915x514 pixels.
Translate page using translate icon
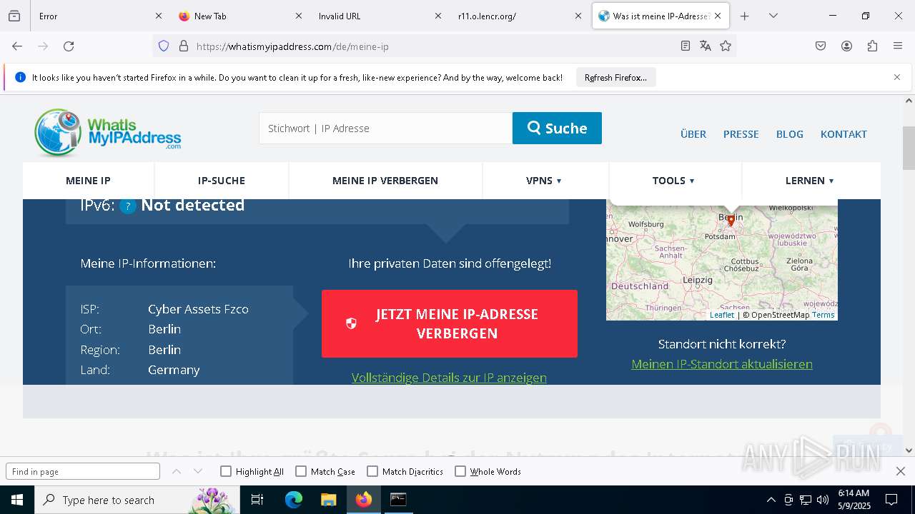point(706,46)
